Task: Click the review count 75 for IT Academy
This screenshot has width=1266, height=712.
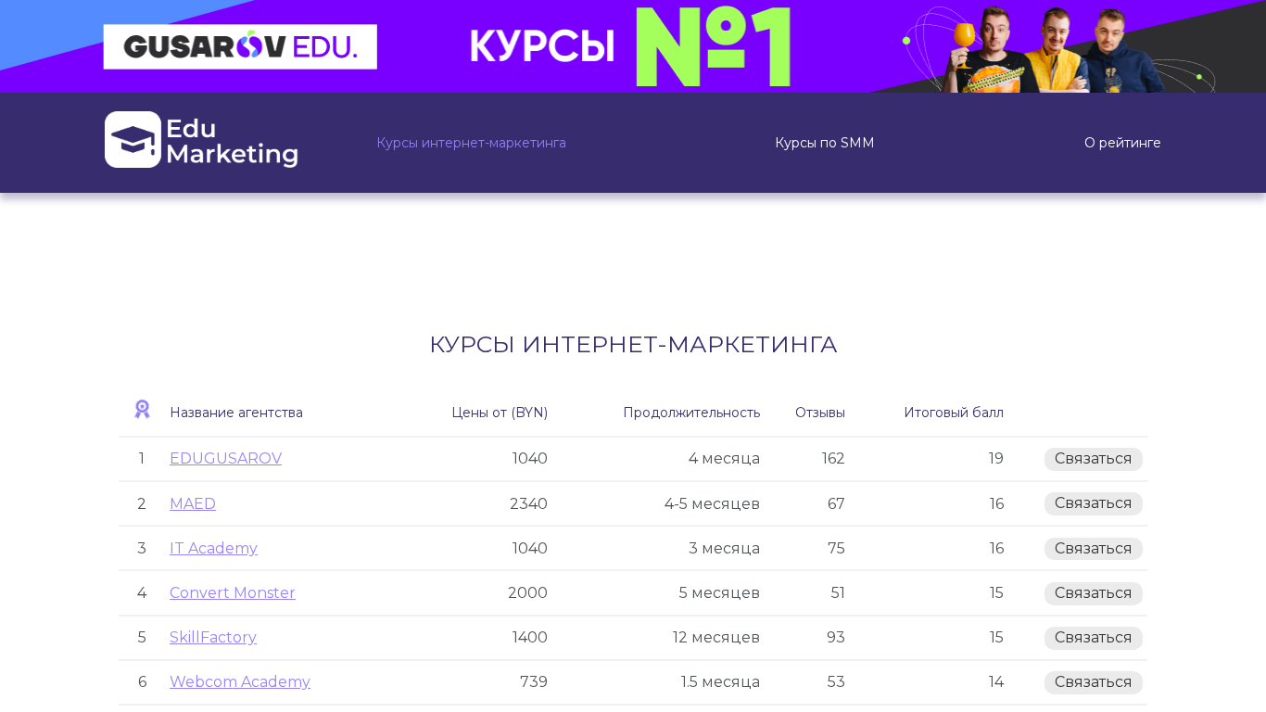Action: [836, 549]
